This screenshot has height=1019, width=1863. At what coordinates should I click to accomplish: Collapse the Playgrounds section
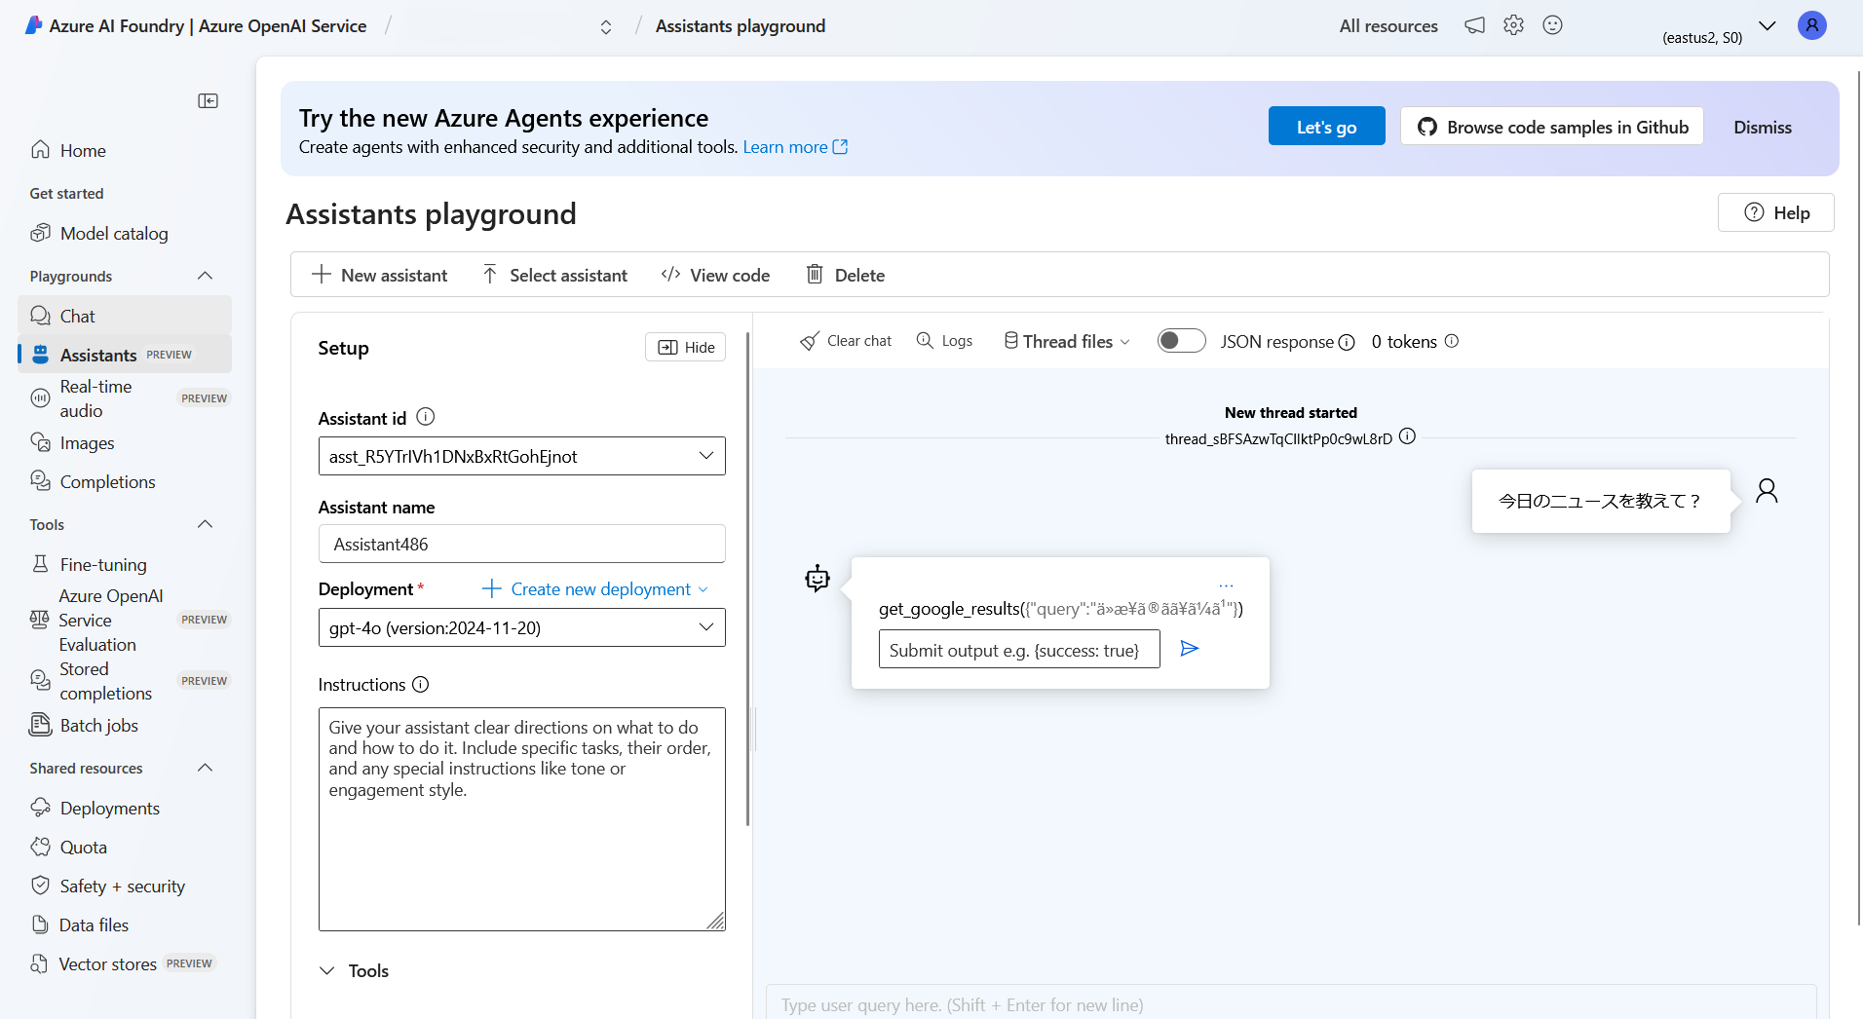click(205, 276)
